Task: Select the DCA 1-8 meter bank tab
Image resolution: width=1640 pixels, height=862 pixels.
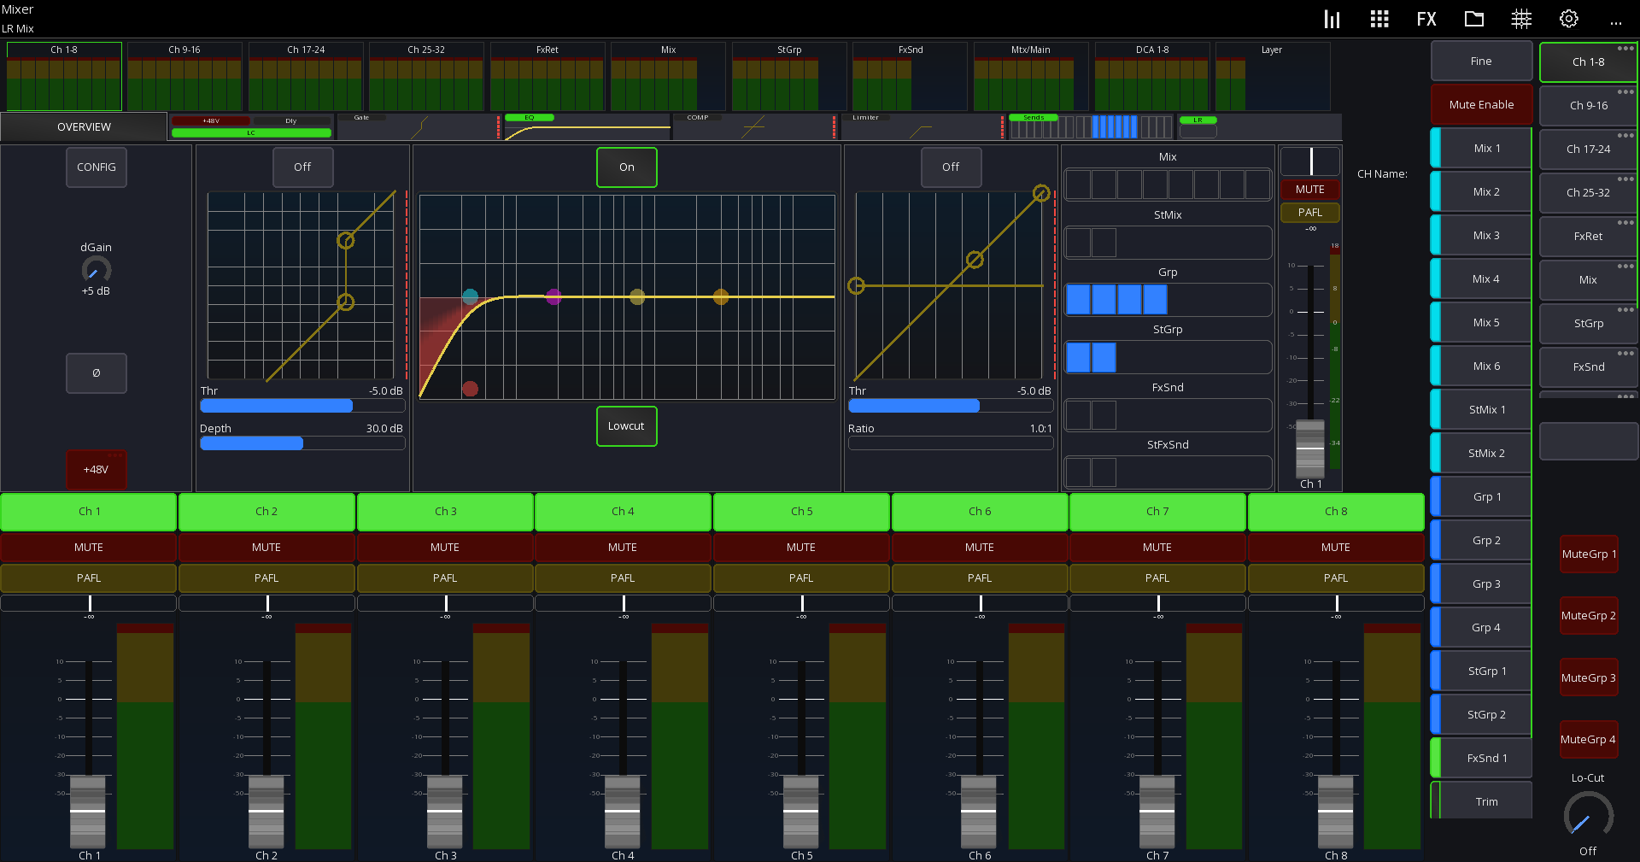Action: click(x=1152, y=77)
